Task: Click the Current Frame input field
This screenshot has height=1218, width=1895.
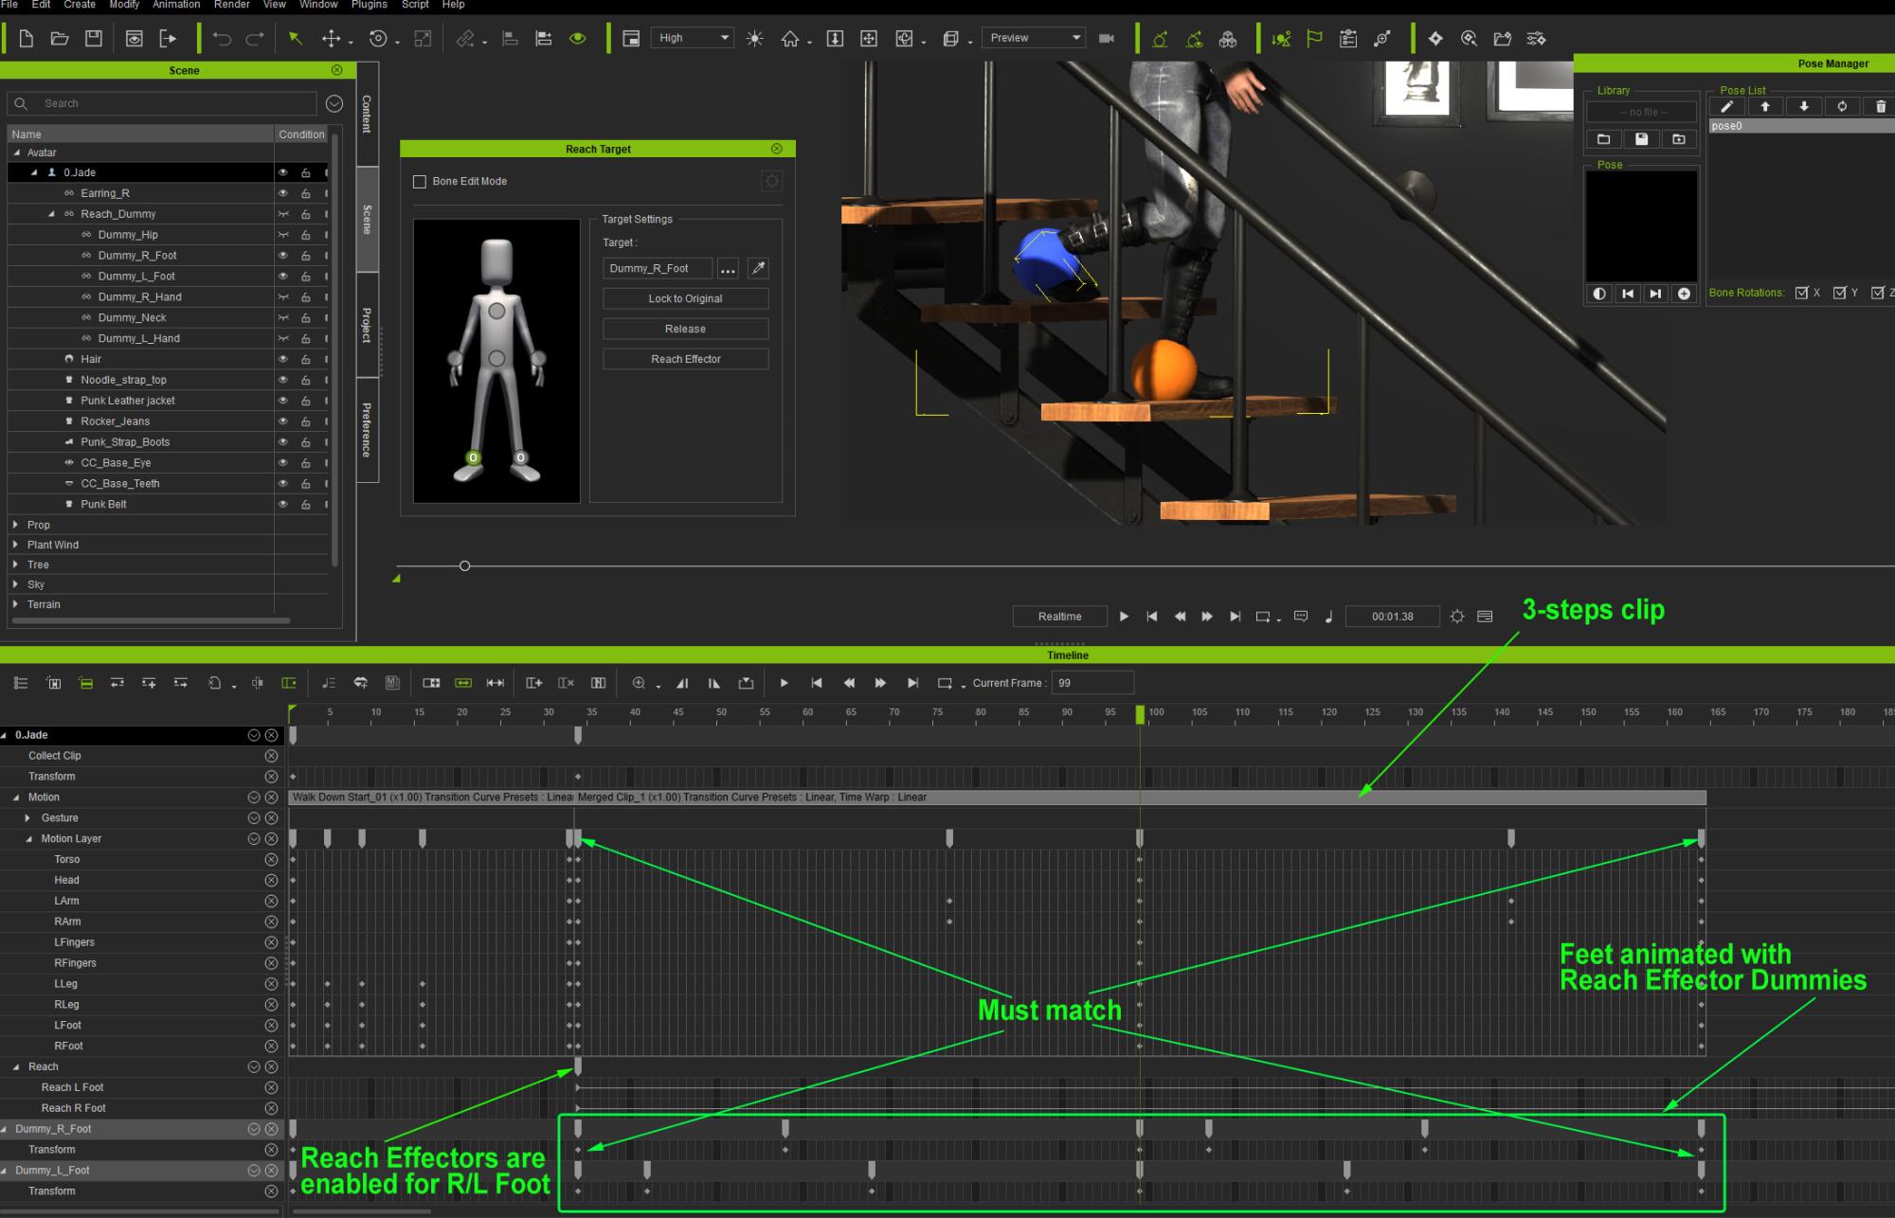Action: point(1092,683)
